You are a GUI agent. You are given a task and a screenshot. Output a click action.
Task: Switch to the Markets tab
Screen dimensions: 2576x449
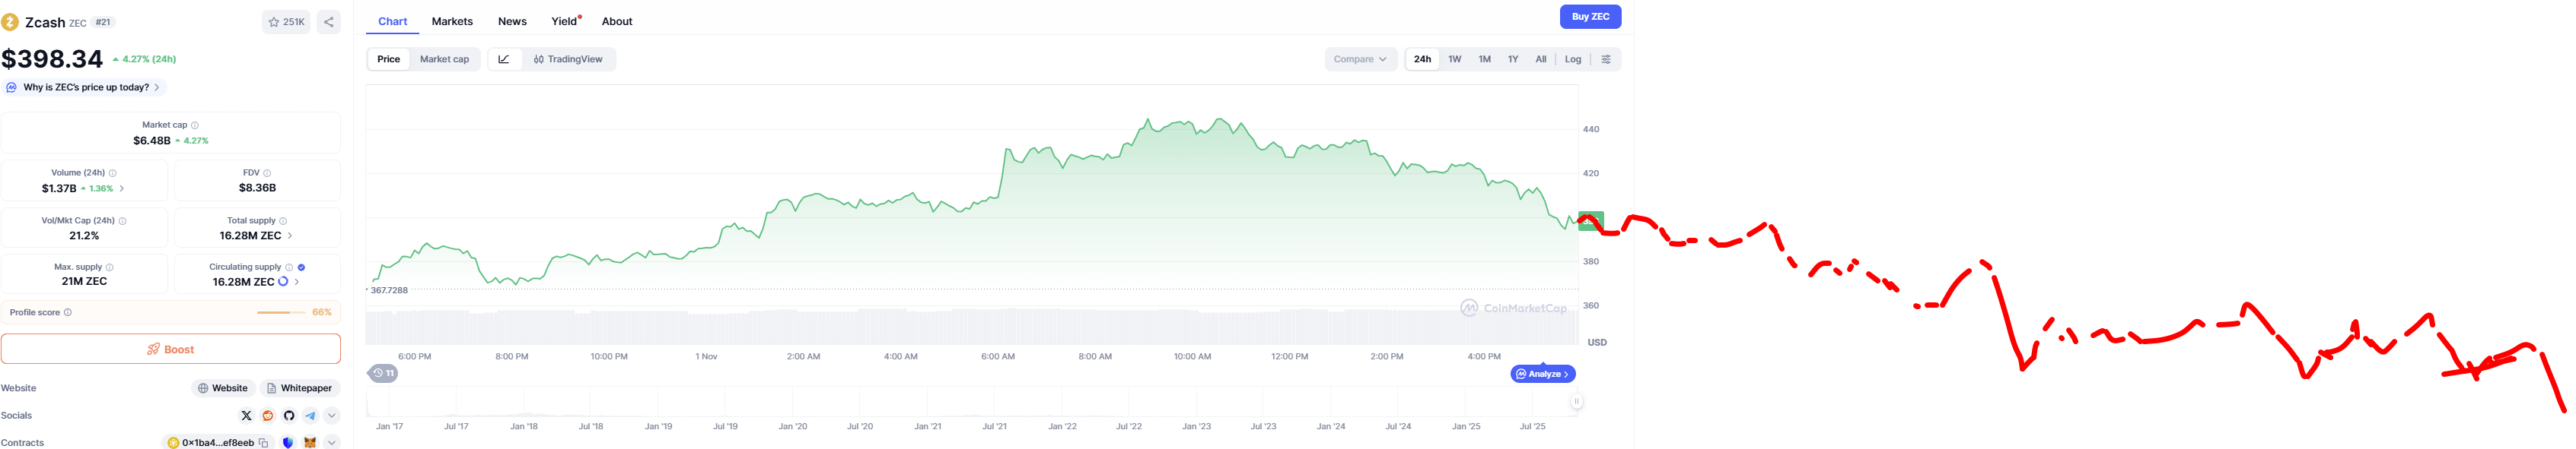point(452,22)
